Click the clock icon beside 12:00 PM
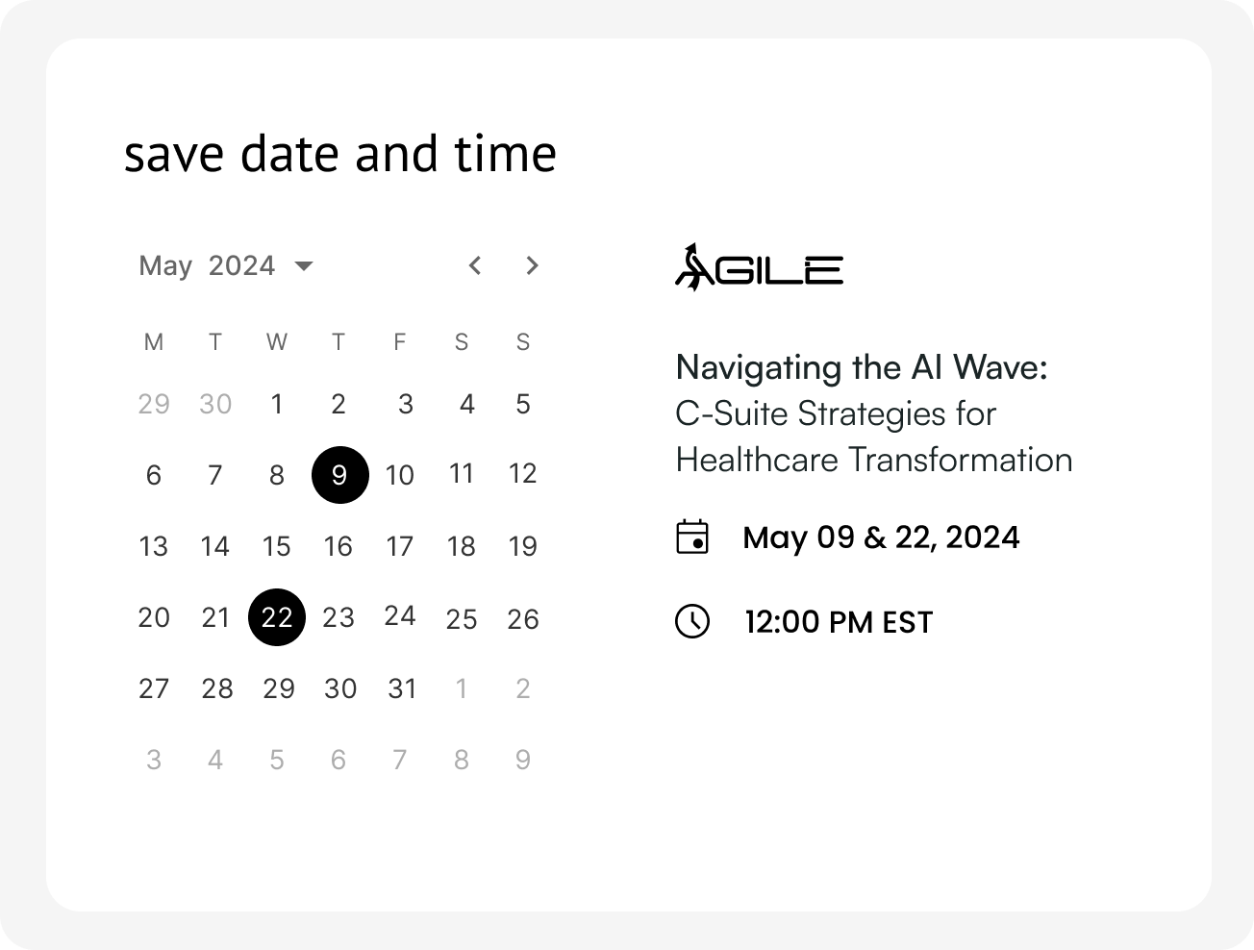This screenshot has height=950, width=1254. (692, 621)
